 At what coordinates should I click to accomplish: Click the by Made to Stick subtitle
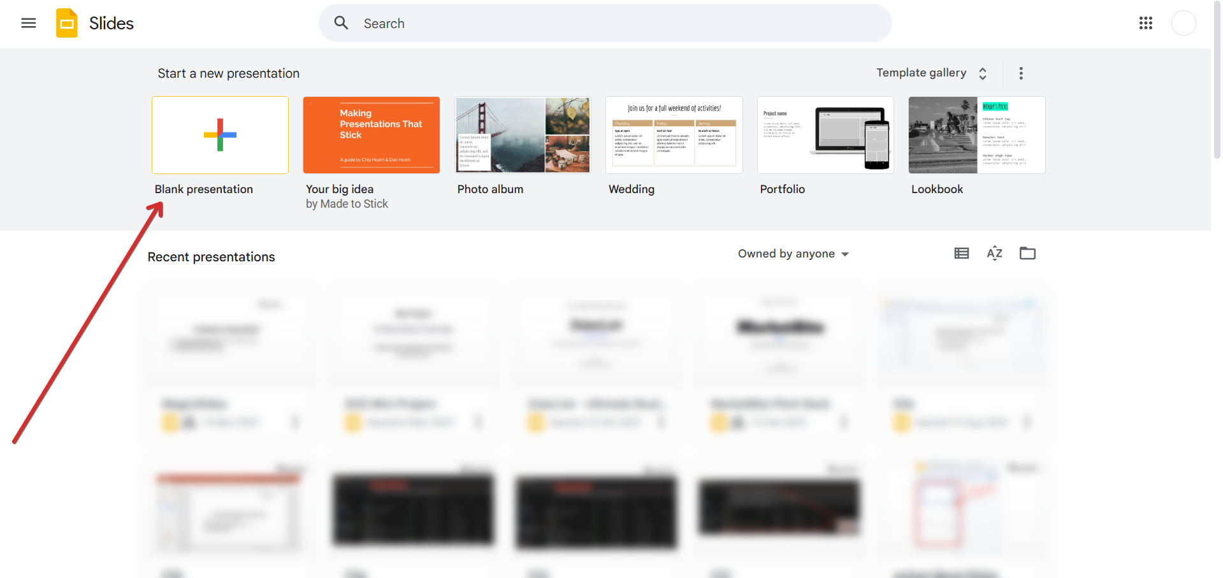pos(347,204)
